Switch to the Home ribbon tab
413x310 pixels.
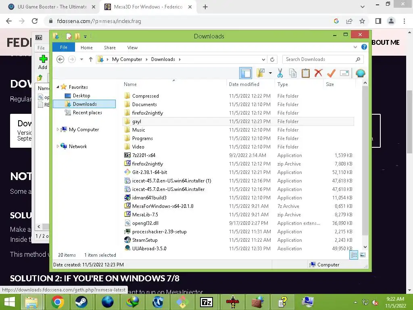[86, 48]
